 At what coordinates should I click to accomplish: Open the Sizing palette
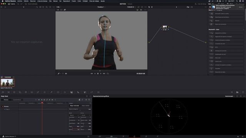point(91,92)
